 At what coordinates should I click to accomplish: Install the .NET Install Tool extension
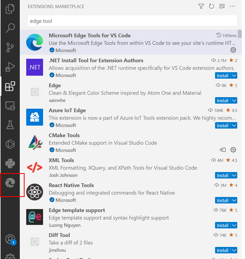click(x=223, y=75)
